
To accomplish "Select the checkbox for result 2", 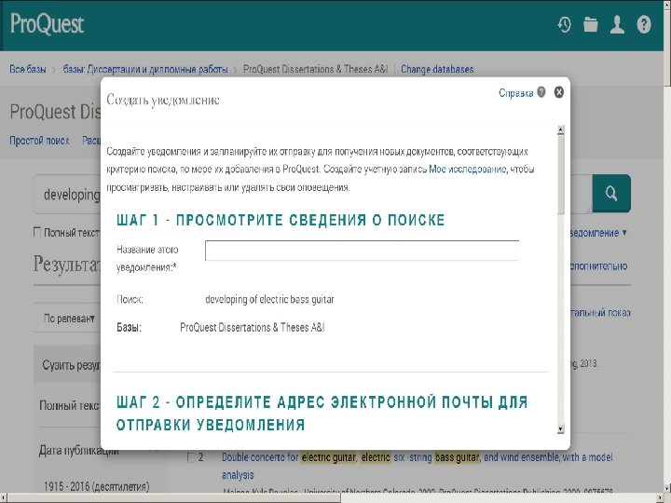I will coord(191,456).
